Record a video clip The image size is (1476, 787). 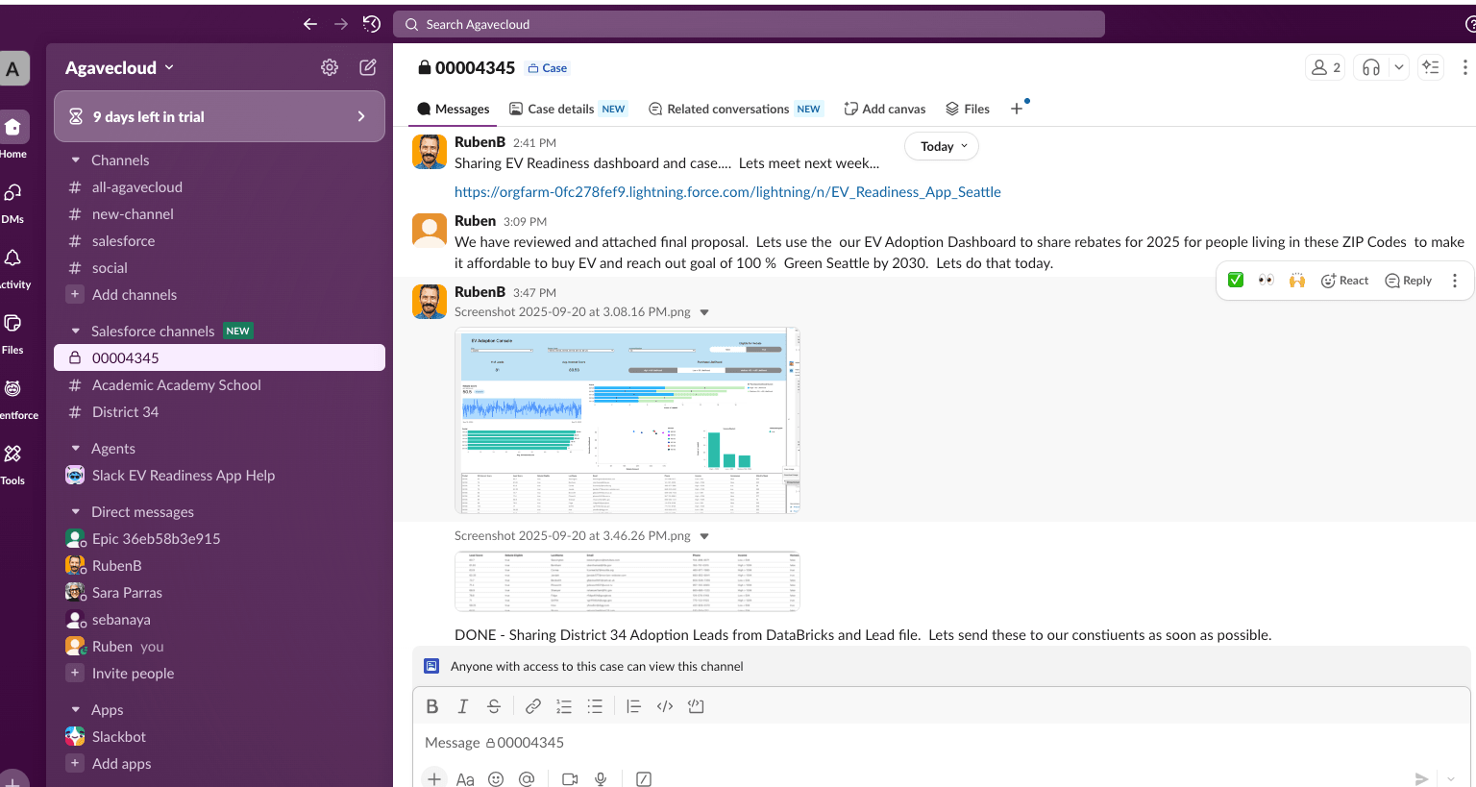[570, 779]
